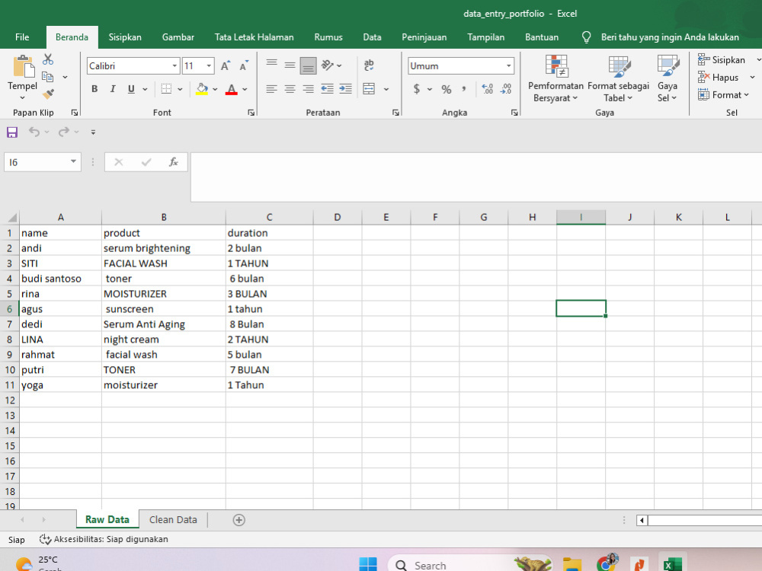This screenshot has height=571, width=762.
Task: Switch to Sisipkan ribbon tab
Action: [125, 37]
